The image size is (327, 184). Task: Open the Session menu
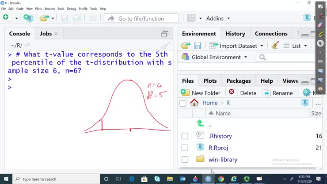(x=49, y=8)
